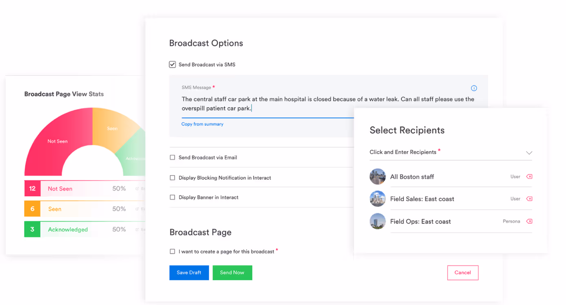Check I want to create a page option
Screen dimensions: 566x305
(172, 251)
